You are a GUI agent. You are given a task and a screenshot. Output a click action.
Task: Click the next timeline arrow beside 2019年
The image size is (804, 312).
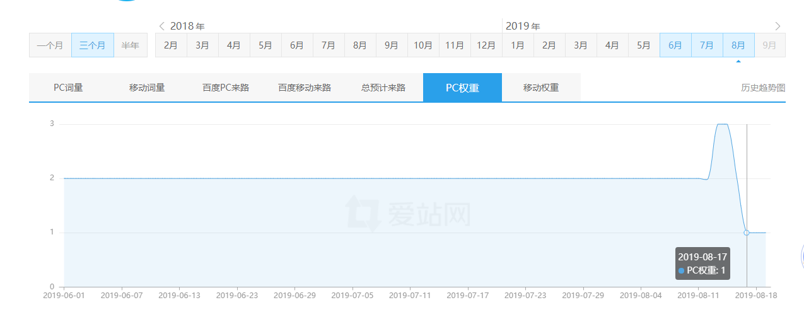coord(778,26)
